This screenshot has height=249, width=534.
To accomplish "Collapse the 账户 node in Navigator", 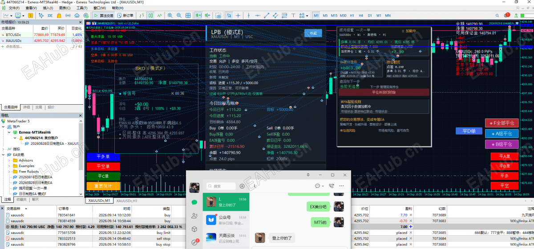I will tap(4, 127).
